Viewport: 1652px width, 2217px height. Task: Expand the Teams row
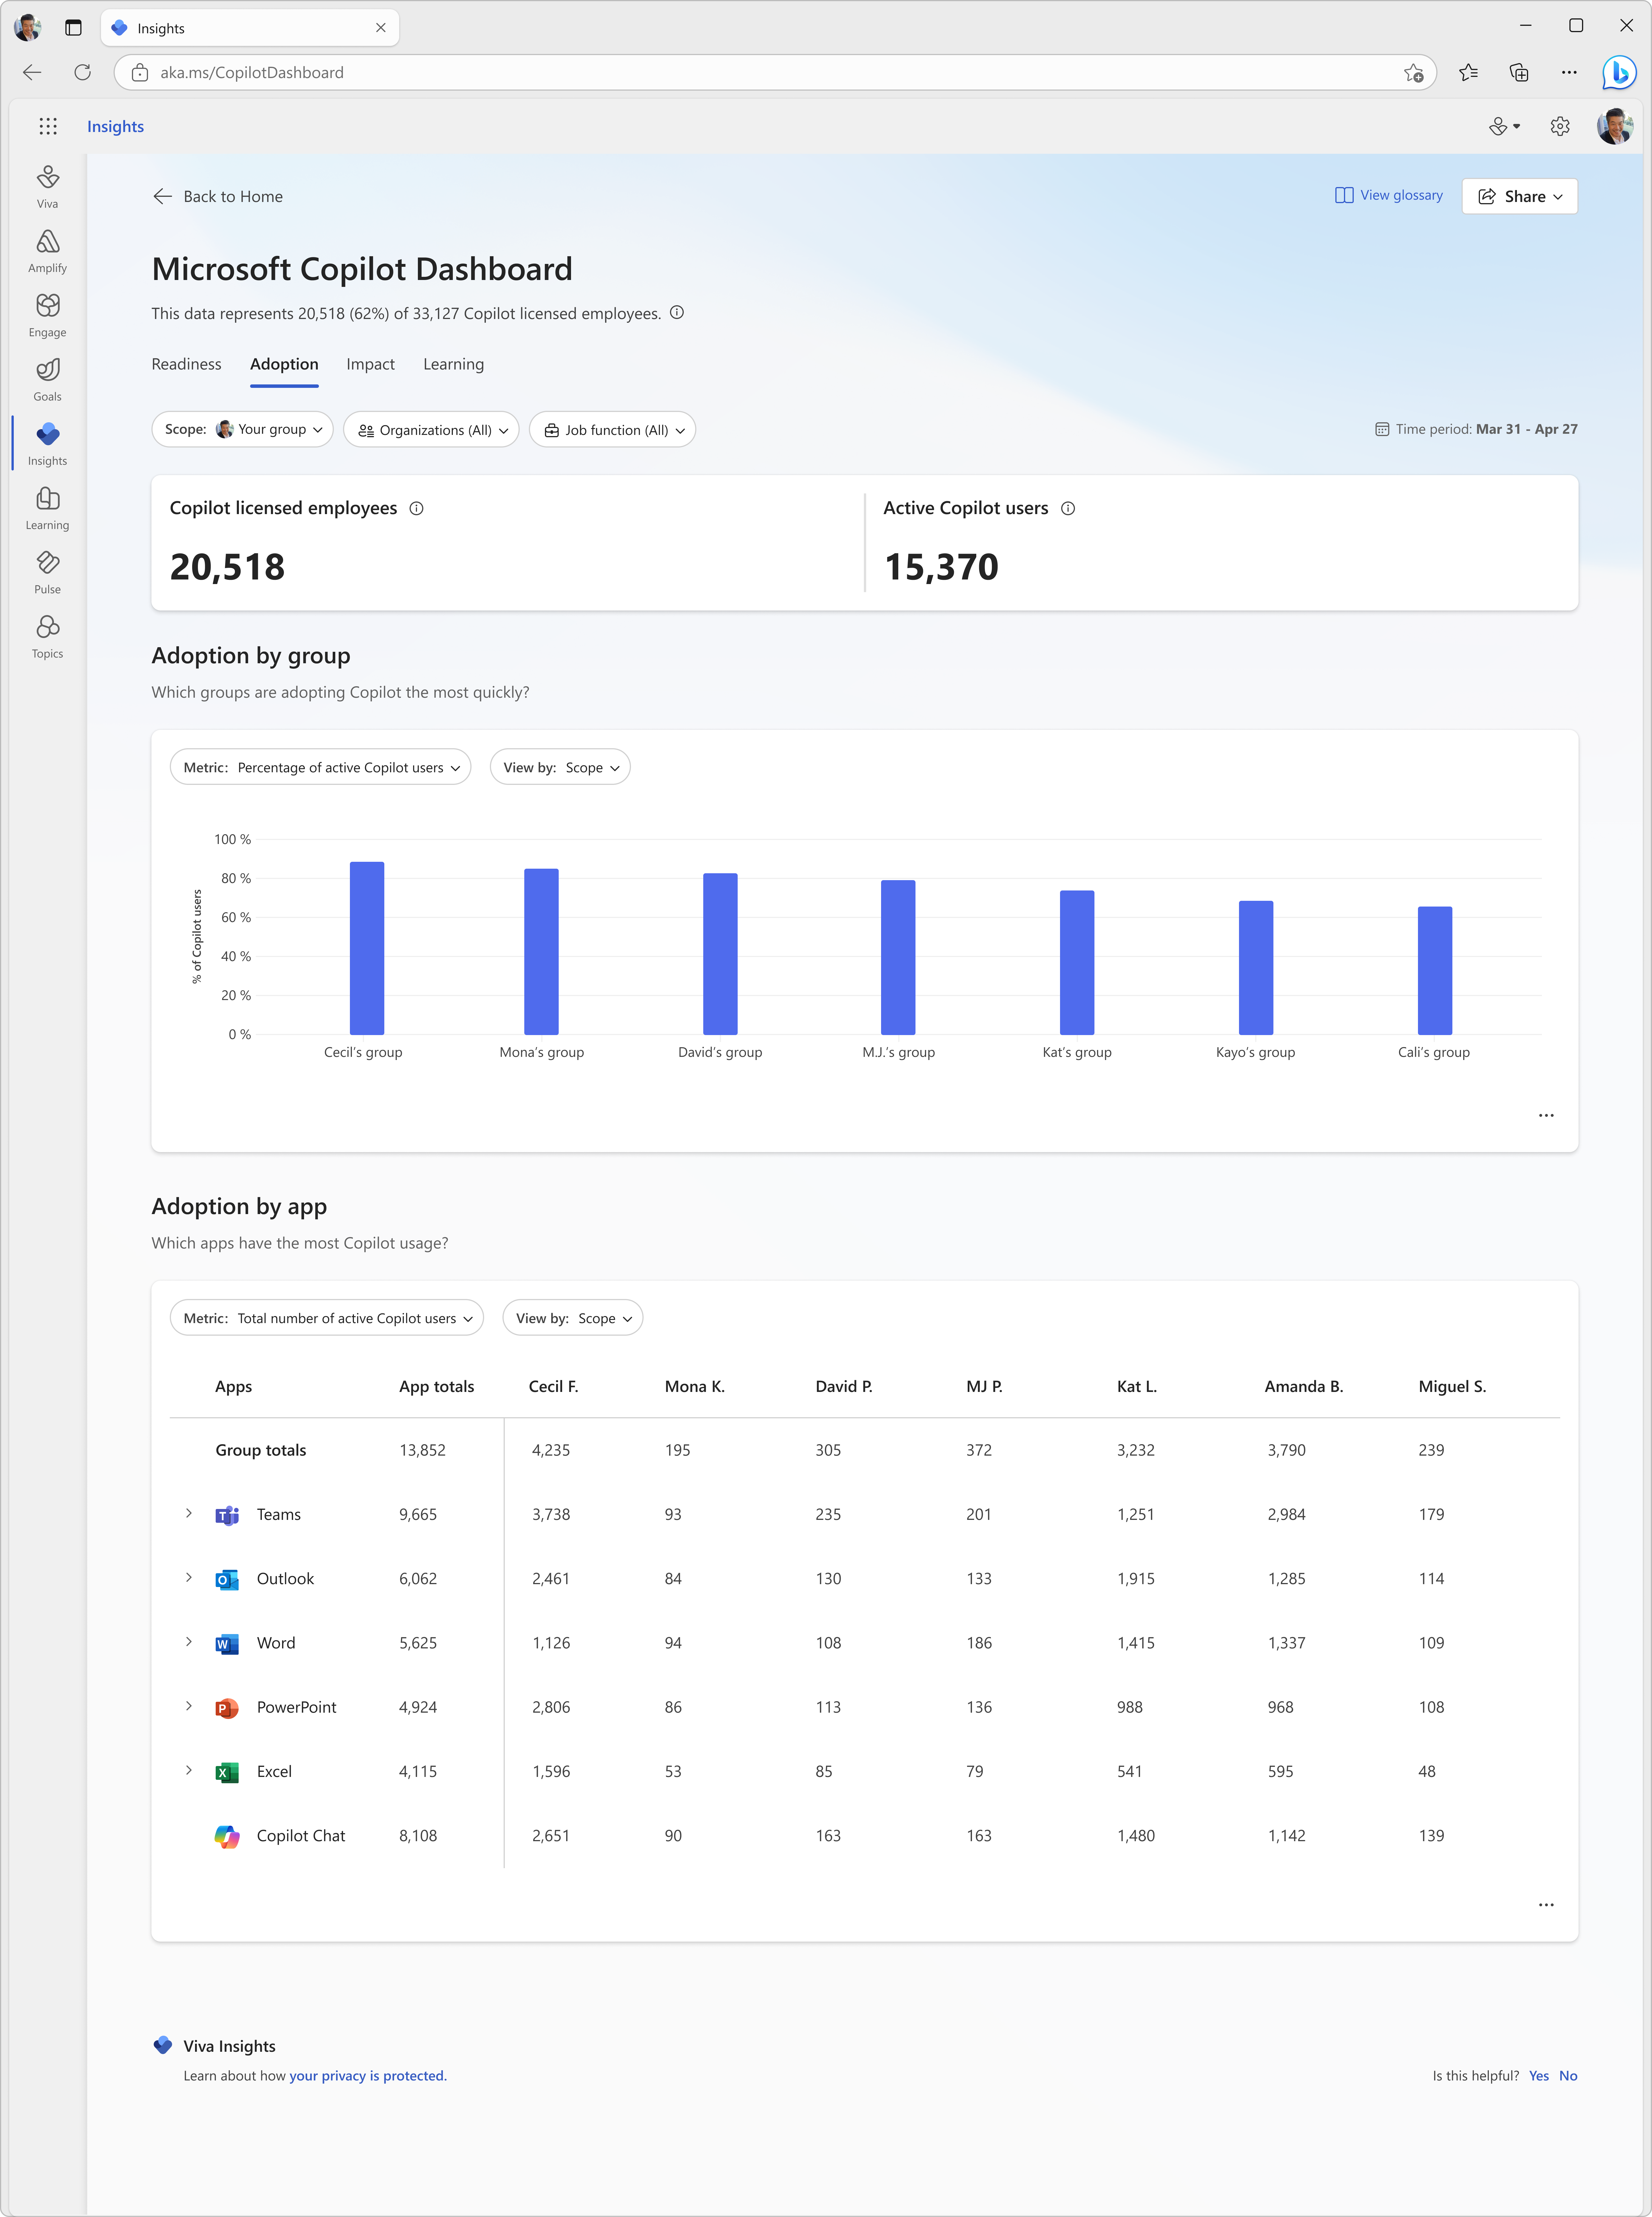[189, 1513]
